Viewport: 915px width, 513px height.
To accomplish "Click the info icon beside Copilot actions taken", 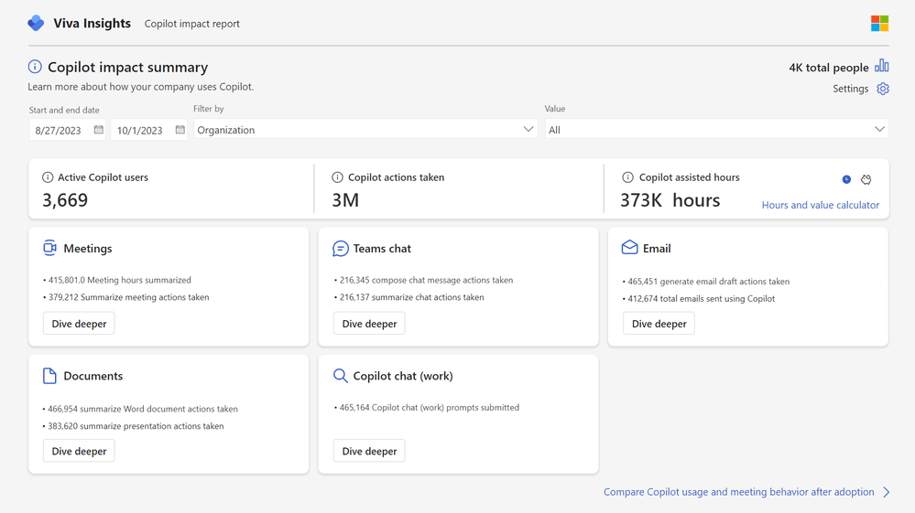I will (x=337, y=177).
